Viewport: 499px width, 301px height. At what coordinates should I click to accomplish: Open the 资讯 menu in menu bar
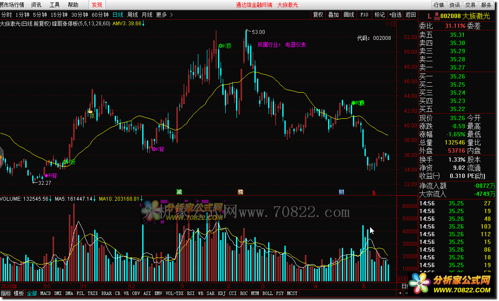click(36, 5)
